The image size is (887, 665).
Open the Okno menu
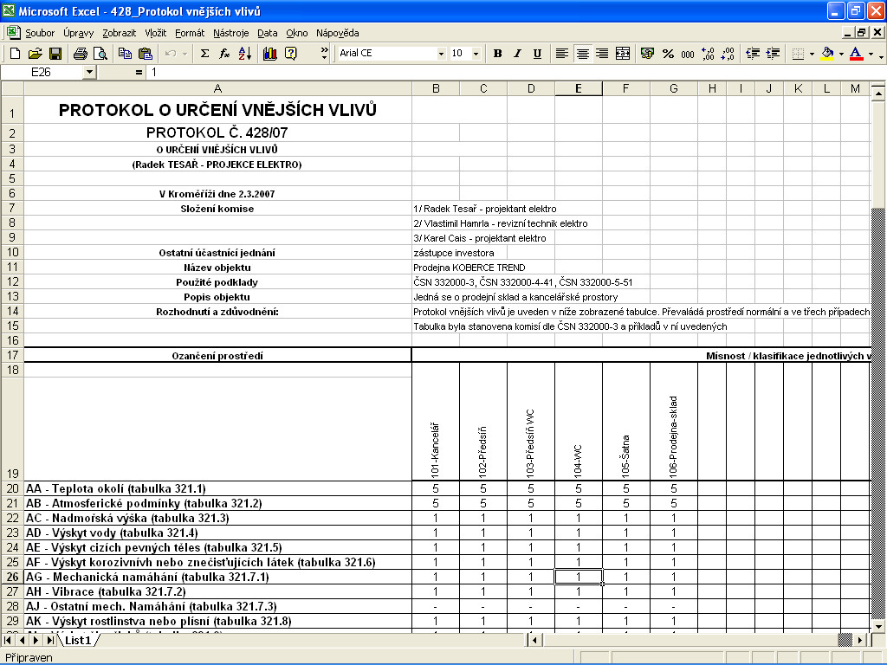297,33
